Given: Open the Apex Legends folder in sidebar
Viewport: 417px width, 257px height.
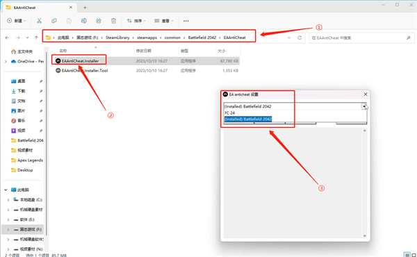Looking at the screenshot, I should coord(27,160).
